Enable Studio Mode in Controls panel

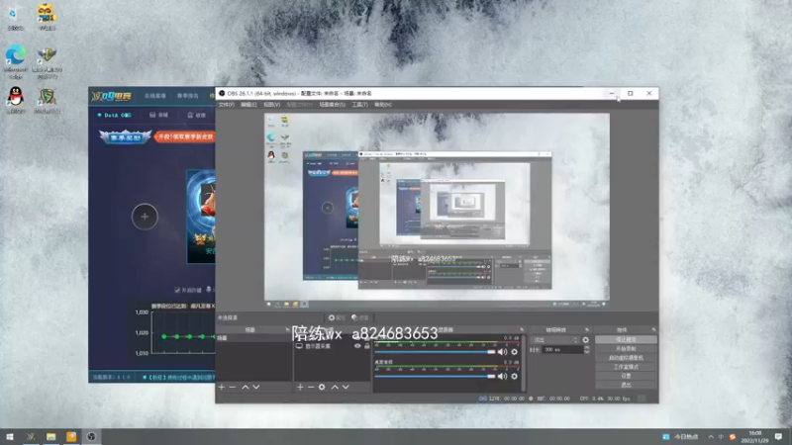pos(626,367)
